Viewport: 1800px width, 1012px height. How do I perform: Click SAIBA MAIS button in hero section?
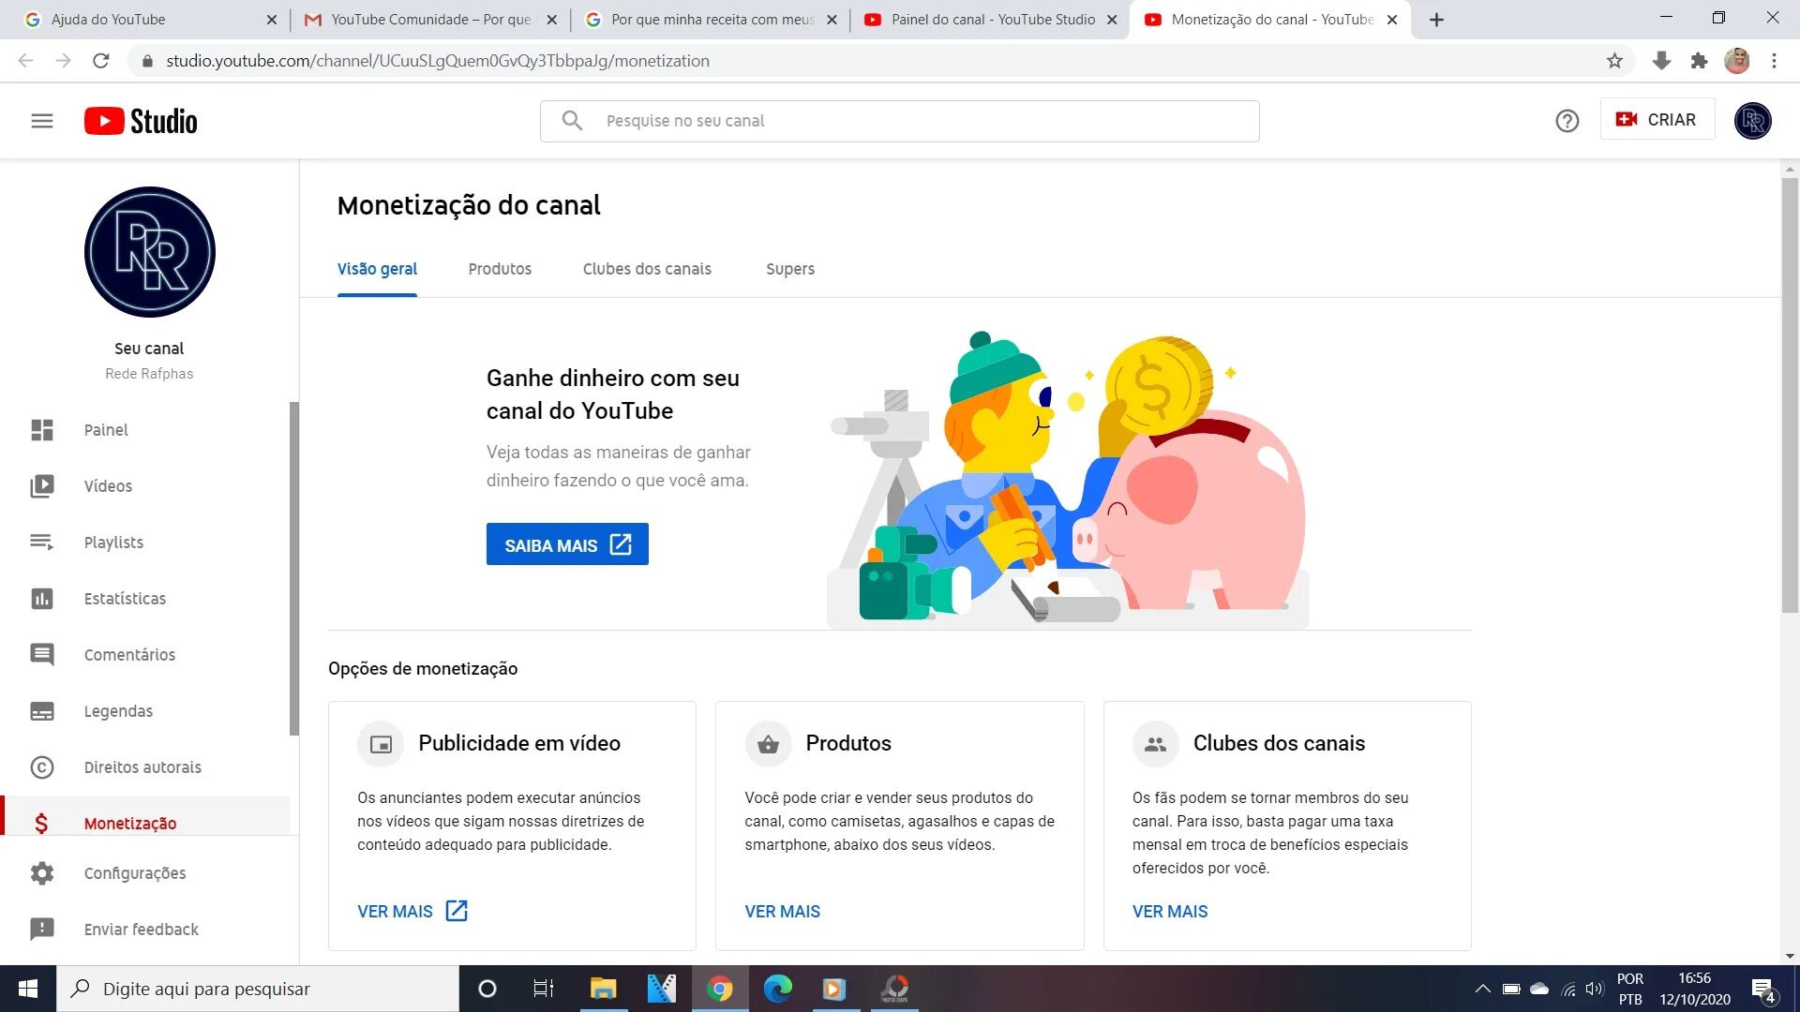(x=567, y=543)
